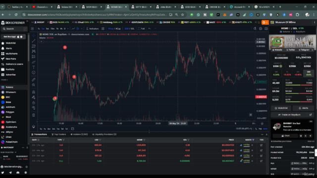
Task: Toggle Full screen chart mode
Action: [x=141, y=29]
